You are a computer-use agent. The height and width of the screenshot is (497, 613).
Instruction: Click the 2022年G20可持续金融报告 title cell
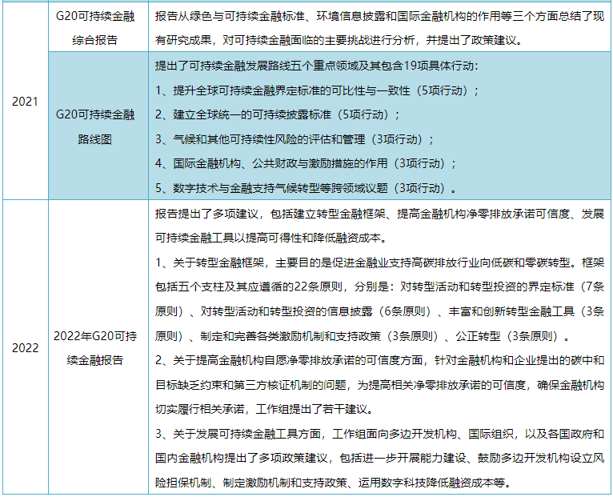click(98, 347)
